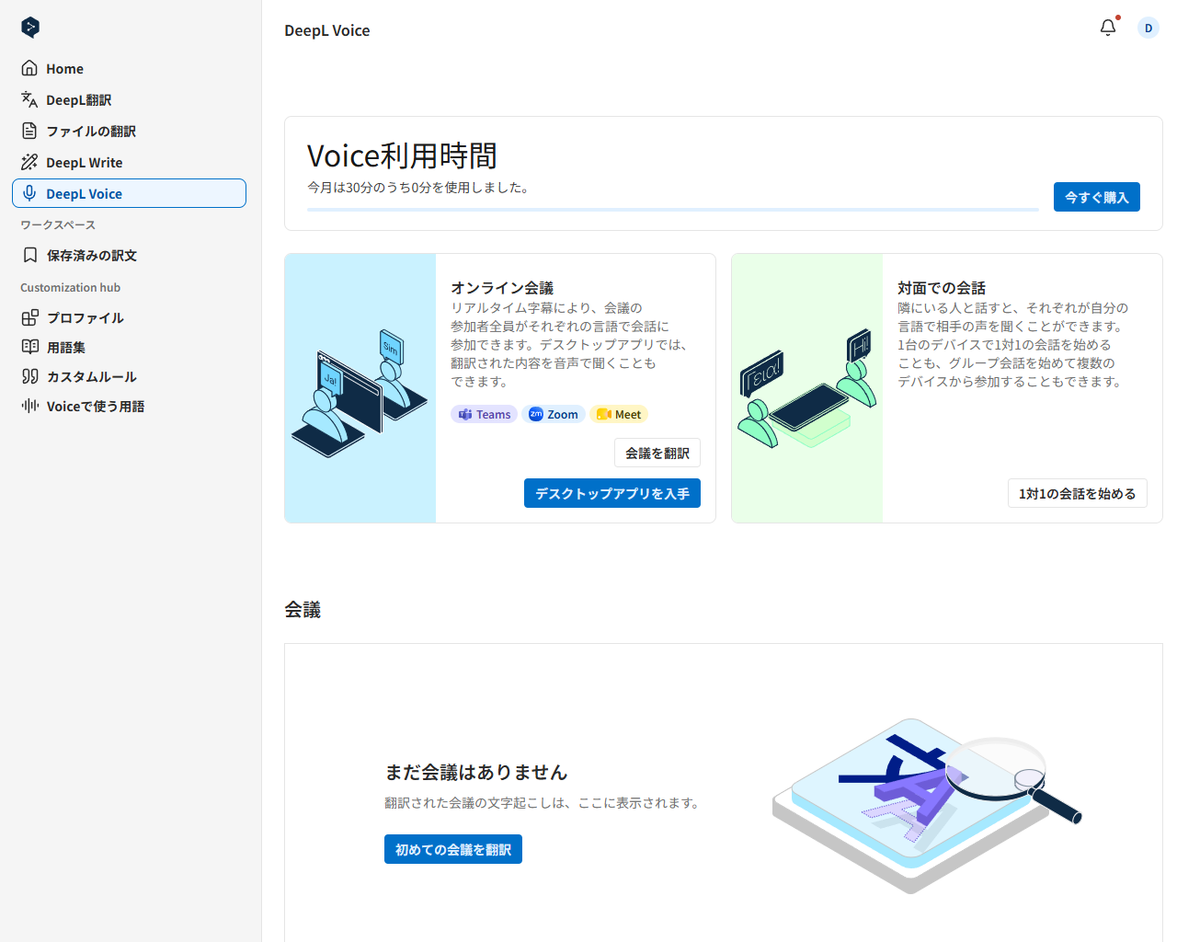Click the Teams badge
The width and height of the screenshot is (1177, 942).
coord(485,415)
